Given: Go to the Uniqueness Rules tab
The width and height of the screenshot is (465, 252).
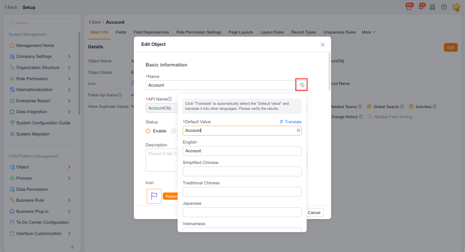Looking at the screenshot, I should point(340,32).
